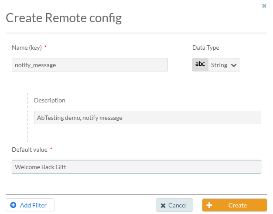Click the Name (key) label
Screen dimensions: 273x214
27,48
